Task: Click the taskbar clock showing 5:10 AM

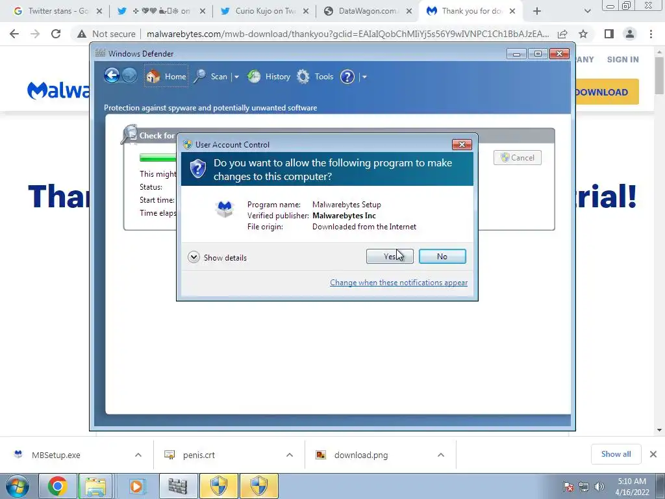Action: pos(632,487)
